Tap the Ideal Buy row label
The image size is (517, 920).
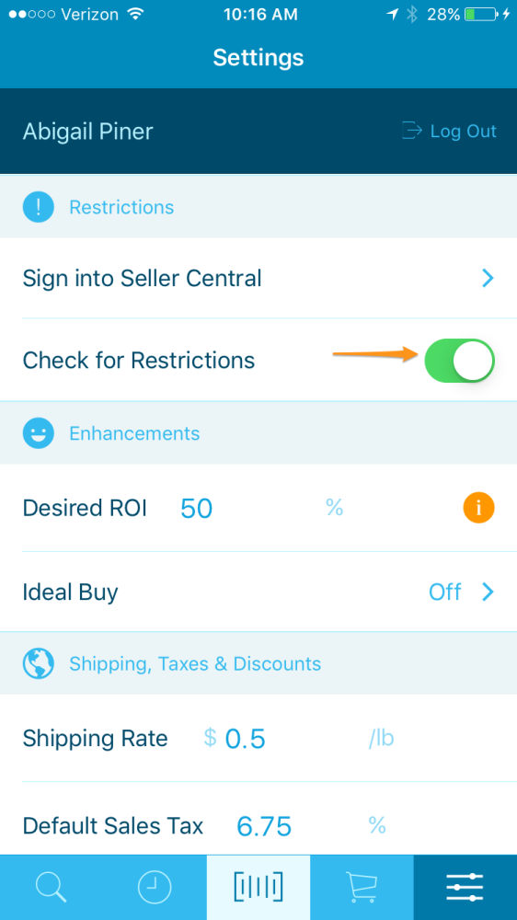coord(70,592)
